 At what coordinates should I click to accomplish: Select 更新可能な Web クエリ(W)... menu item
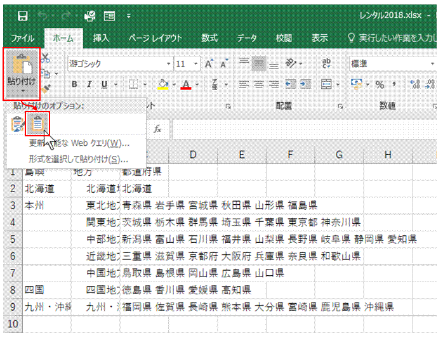click(79, 143)
